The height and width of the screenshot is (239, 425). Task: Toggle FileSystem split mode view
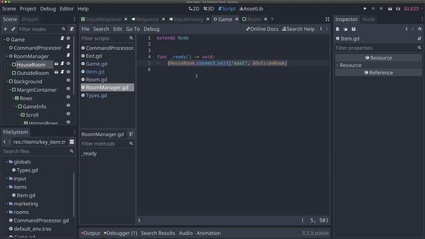(72, 141)
